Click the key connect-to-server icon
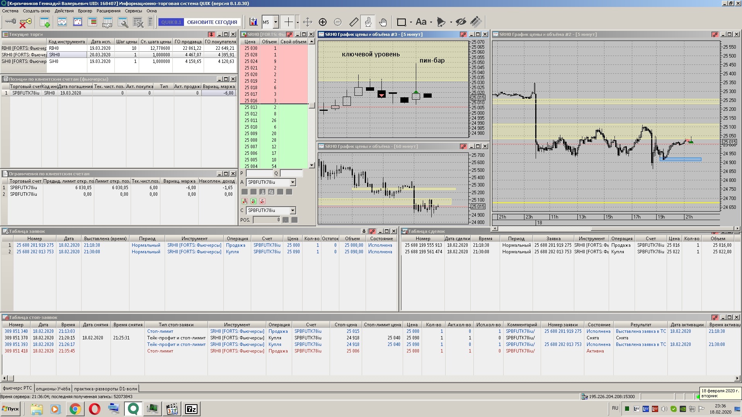The image size is (742, 417). [x=10, y=22]
